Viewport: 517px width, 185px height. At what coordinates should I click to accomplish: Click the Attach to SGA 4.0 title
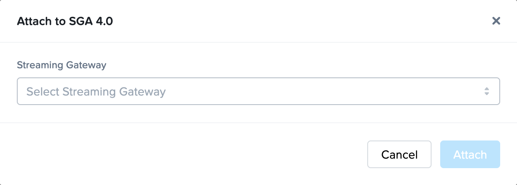65,21
